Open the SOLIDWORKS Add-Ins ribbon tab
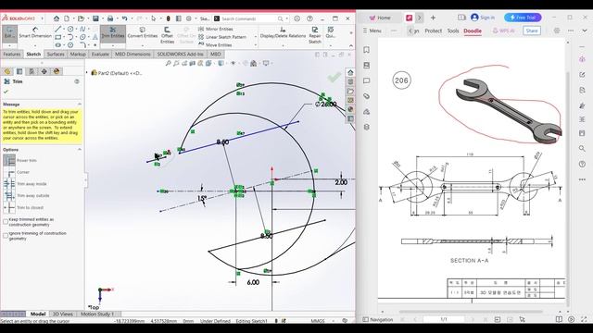593x333 pixels. [x=181, y=55]
